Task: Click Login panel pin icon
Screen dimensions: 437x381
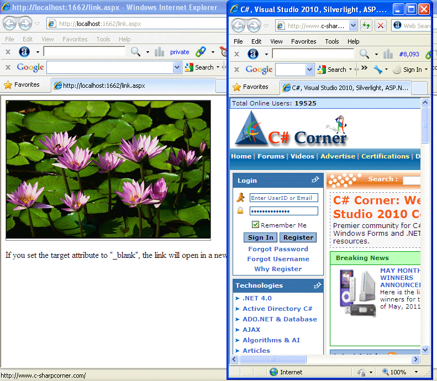Action: tap(315, 179)
